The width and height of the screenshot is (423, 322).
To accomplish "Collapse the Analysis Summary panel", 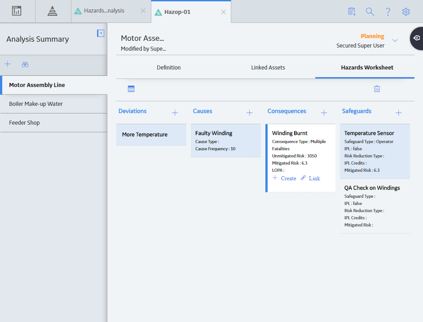I will point(101,33).
